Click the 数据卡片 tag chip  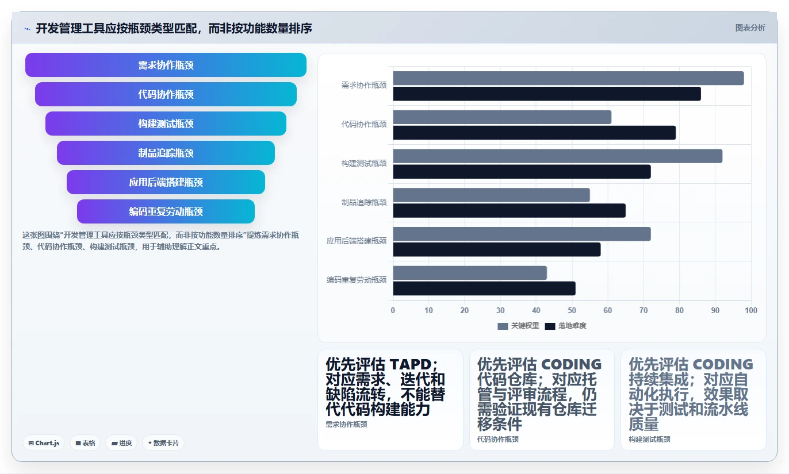point(163,443)
